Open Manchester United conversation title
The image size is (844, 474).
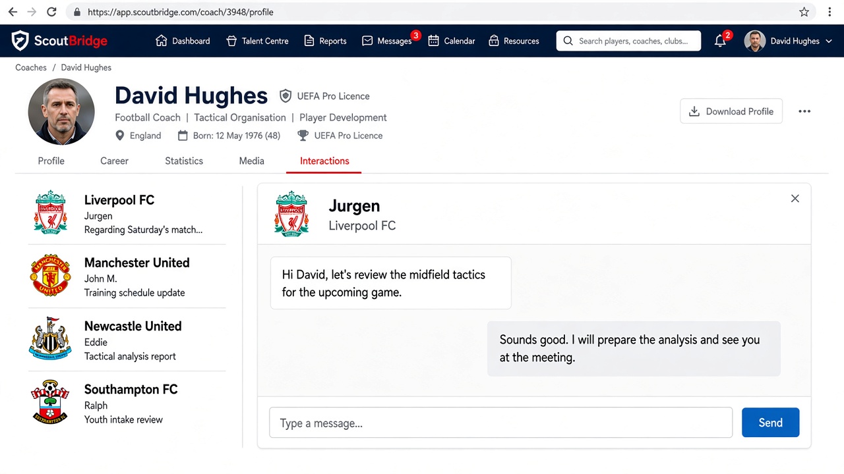136,263
